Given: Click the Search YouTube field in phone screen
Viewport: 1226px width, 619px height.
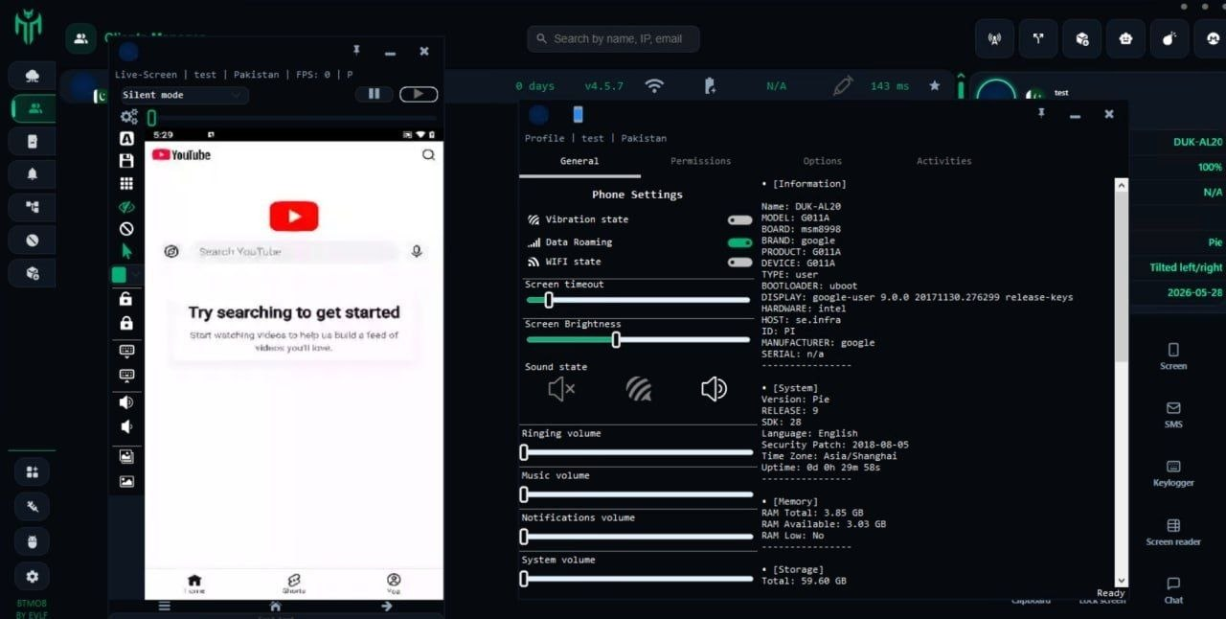Looking at the screenshot, I should (294, 251).
